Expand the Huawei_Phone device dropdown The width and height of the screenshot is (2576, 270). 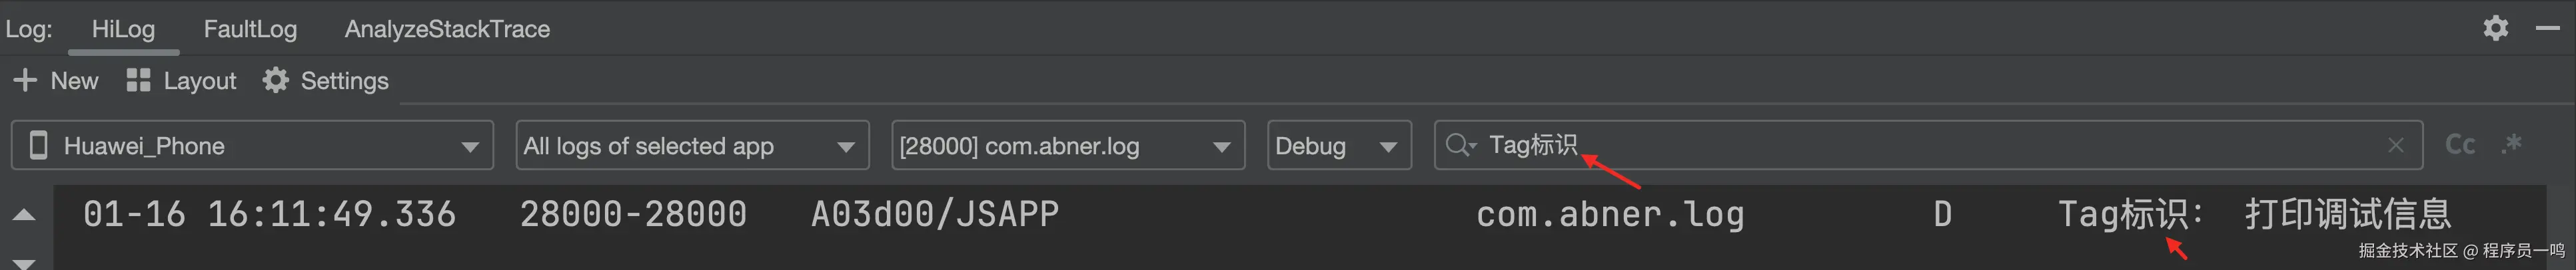point(252,146)
